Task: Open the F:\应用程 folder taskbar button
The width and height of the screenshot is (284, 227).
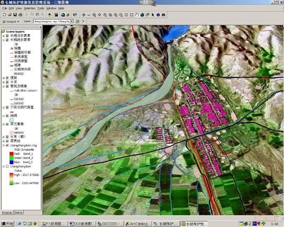Action: (x=54, y=224)
